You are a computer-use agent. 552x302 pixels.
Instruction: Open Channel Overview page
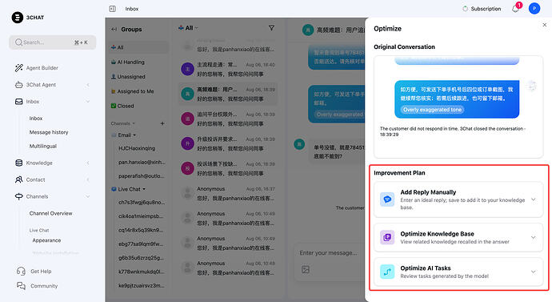pos(50,213)
